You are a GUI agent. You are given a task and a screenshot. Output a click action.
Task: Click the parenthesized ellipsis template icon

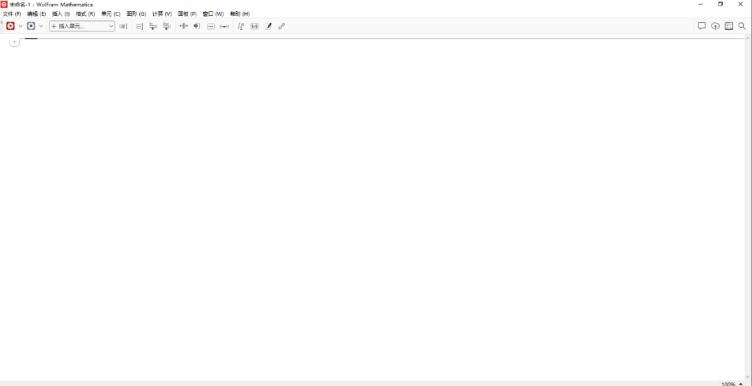coord(224,26)
